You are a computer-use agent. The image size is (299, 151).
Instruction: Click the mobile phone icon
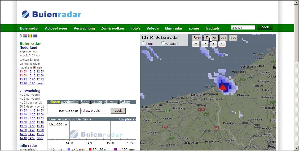coord(21,36)
